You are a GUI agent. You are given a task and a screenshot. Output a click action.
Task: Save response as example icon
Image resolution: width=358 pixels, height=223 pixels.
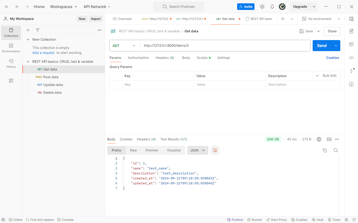329,139
